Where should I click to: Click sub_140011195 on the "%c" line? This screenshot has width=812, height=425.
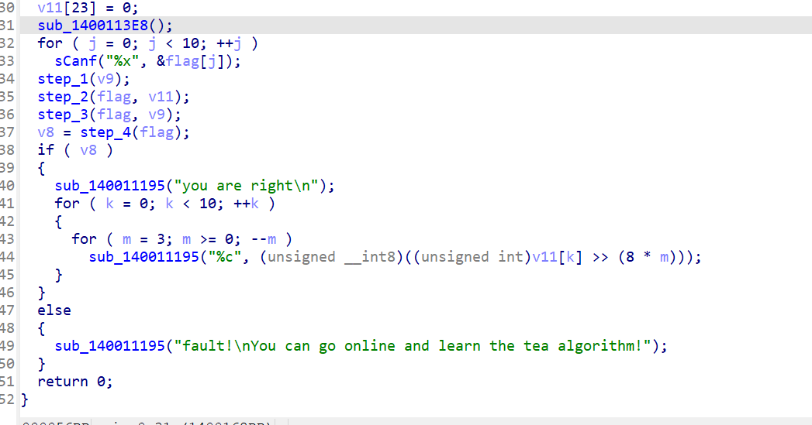tap(143, 257)
